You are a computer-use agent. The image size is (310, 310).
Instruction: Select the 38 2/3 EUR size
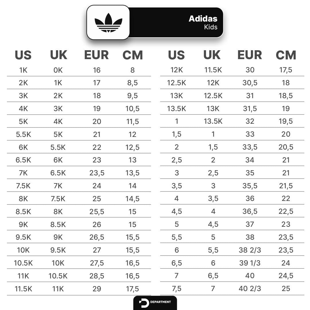click(250, 250)
